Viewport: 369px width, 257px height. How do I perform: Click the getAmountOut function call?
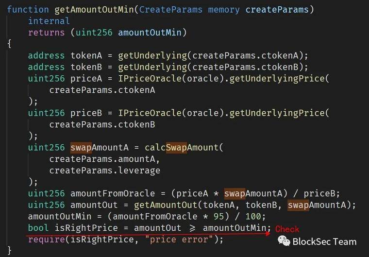point(166,205)
